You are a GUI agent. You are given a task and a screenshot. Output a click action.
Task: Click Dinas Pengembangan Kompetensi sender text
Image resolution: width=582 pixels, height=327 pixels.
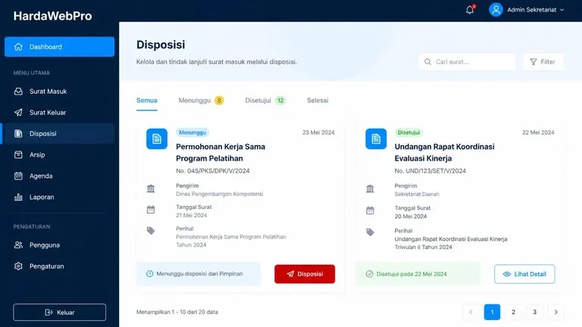click(219, 194)
